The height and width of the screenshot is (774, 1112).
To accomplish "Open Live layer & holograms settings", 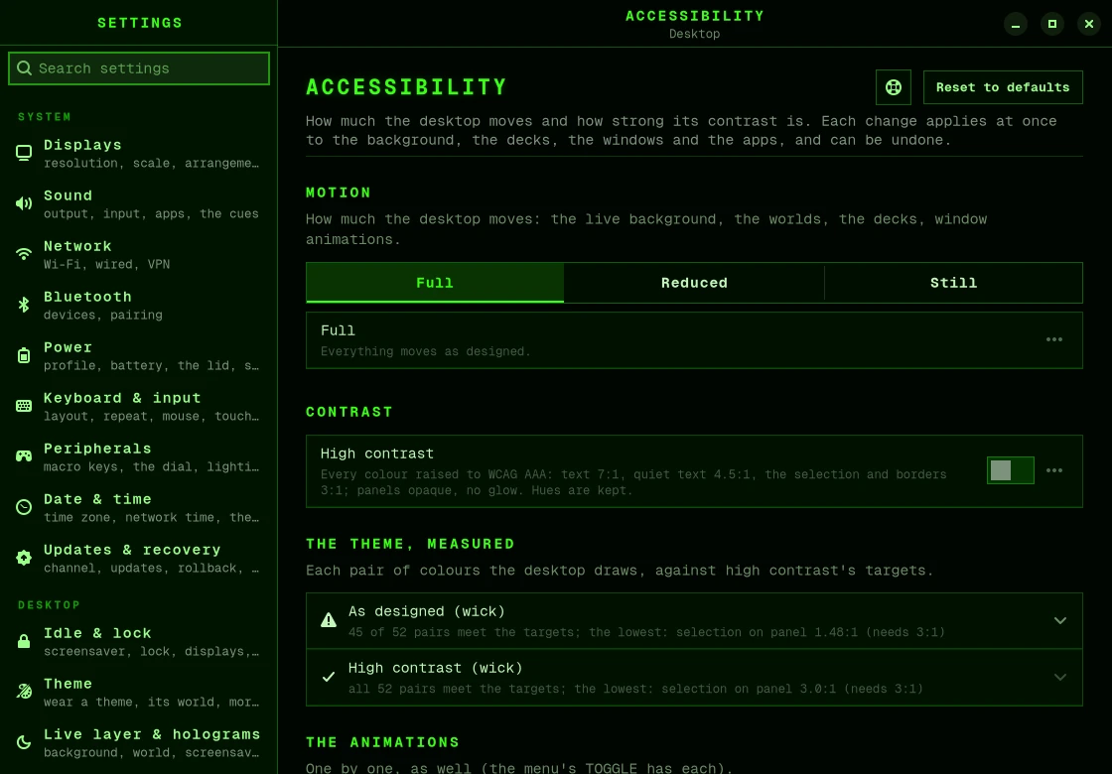I will tap(139, 743).
